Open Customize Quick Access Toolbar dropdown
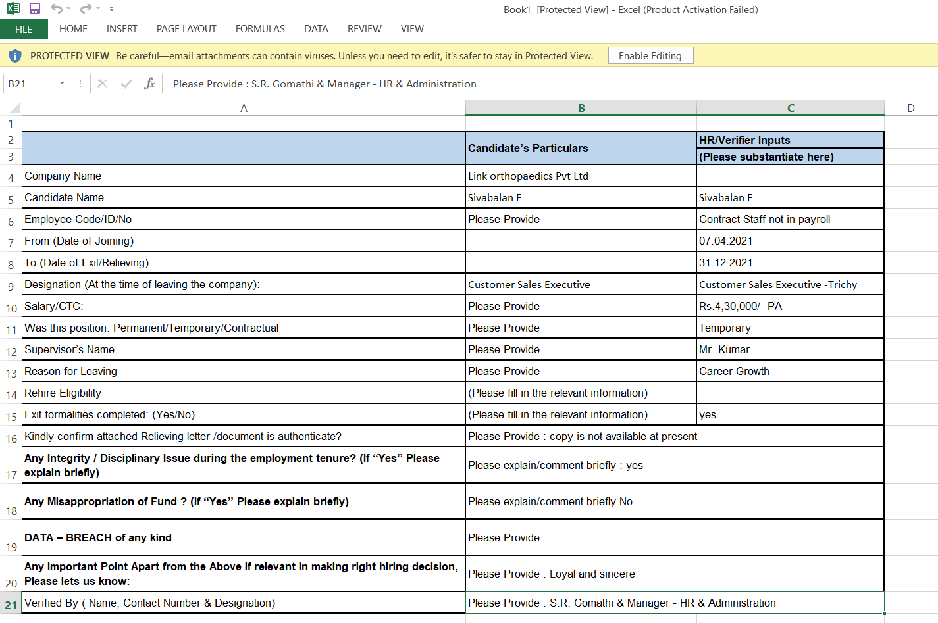Image resolution: width=938 pixels, height=623 pixels. [x=111, y=9]
